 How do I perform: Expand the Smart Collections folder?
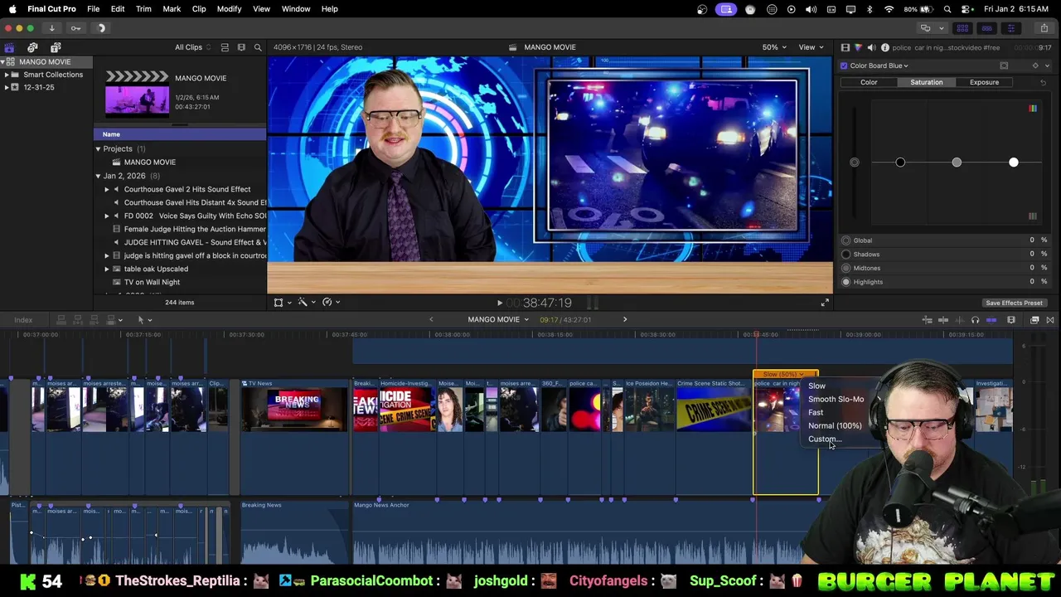(x=7, y=75)
